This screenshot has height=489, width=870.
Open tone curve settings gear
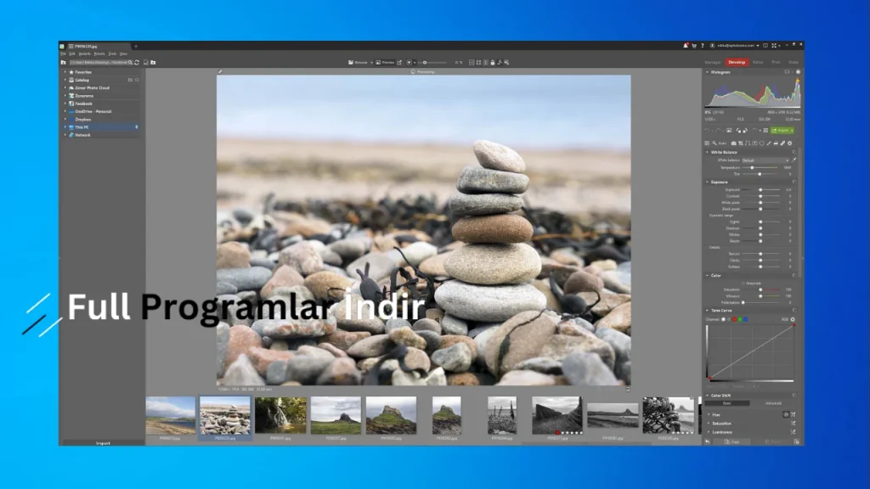(x=793, y=319)
